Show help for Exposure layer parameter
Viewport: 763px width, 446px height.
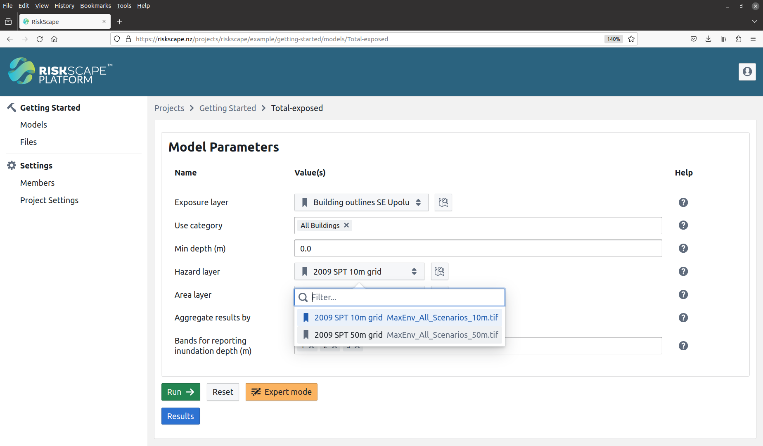click(x=683, y=202)
